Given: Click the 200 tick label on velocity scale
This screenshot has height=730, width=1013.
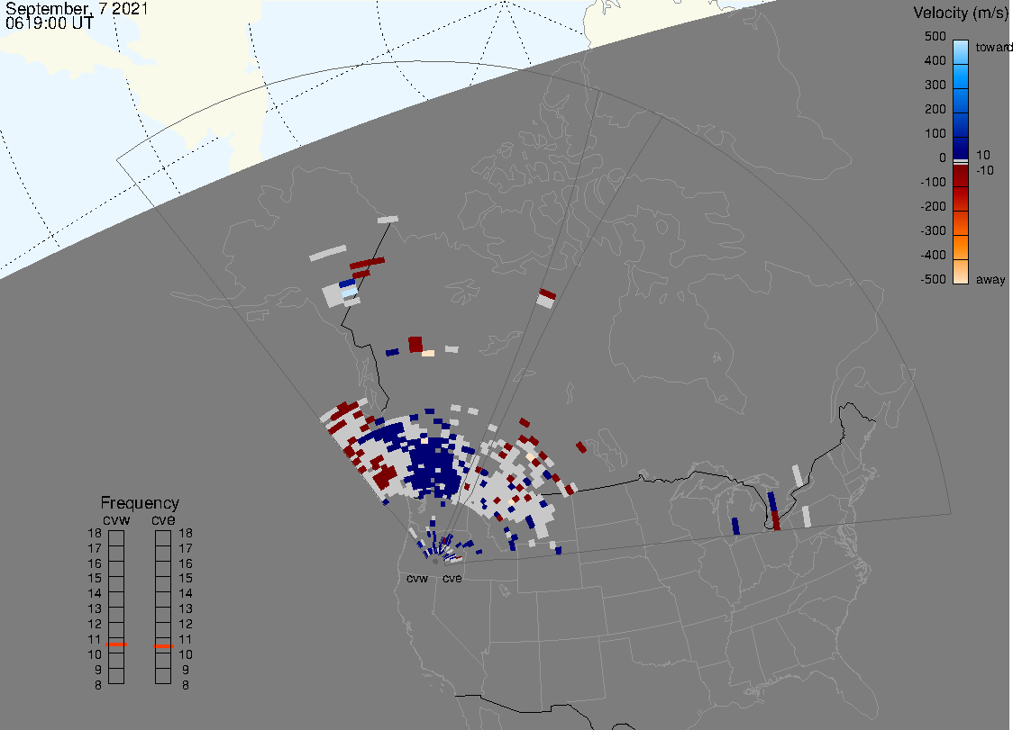Looking at the screenshot, I should (x=935, y=109).
